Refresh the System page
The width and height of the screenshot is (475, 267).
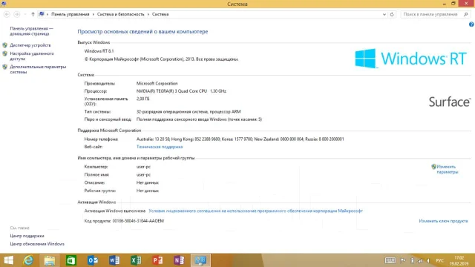pyautogui.click(x=392, y=14)
